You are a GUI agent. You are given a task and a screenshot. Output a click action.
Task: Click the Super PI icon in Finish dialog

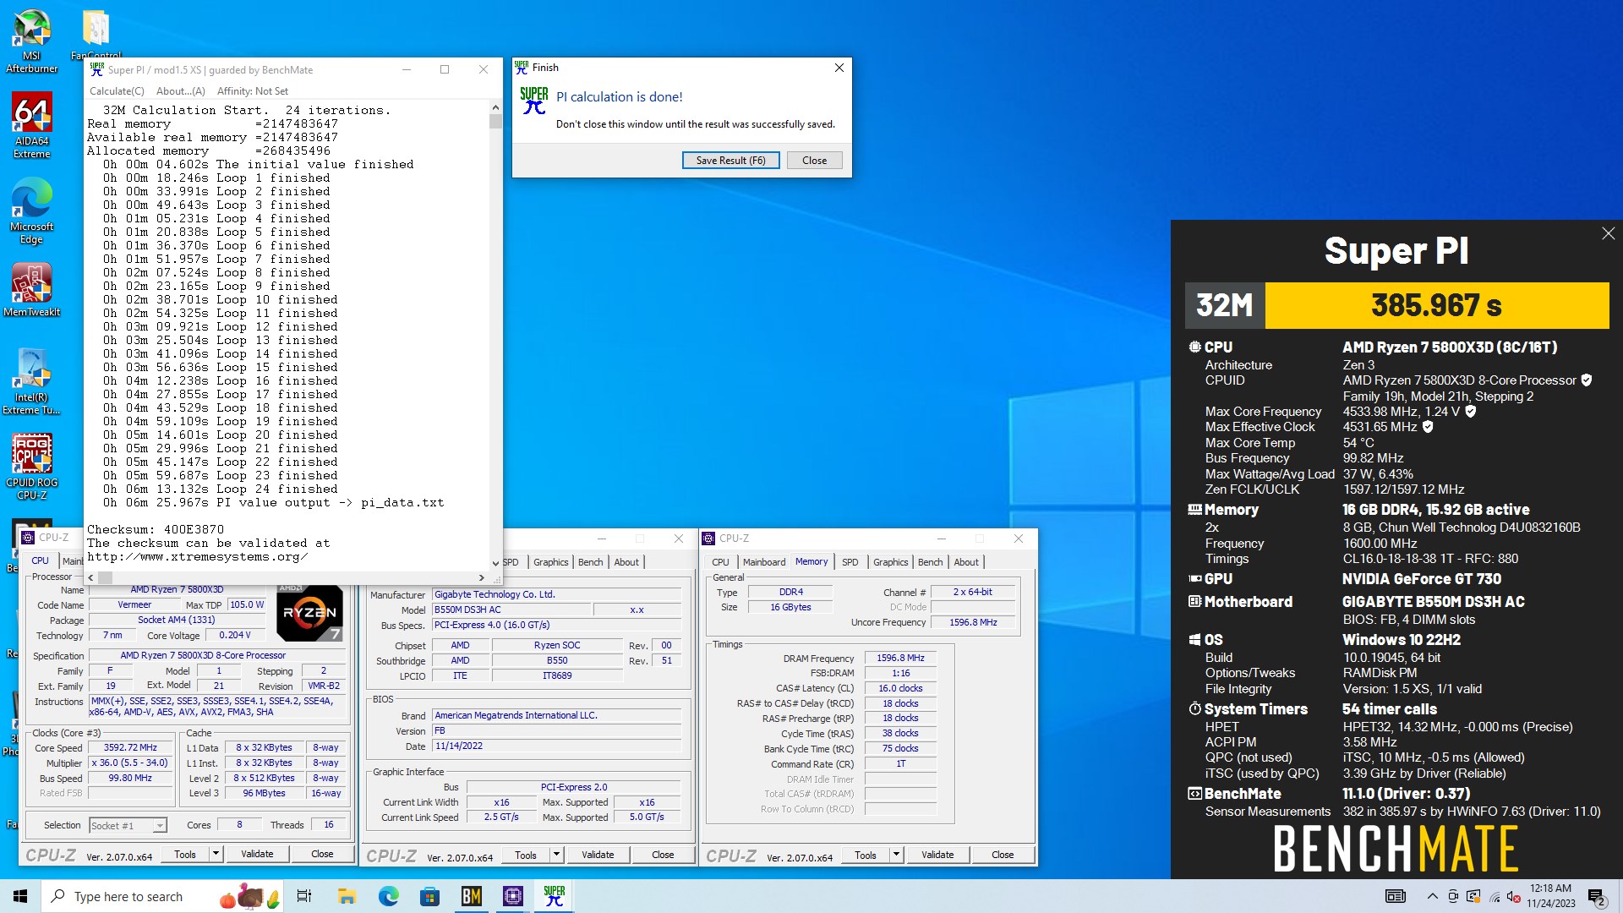(x=533, y=101)
